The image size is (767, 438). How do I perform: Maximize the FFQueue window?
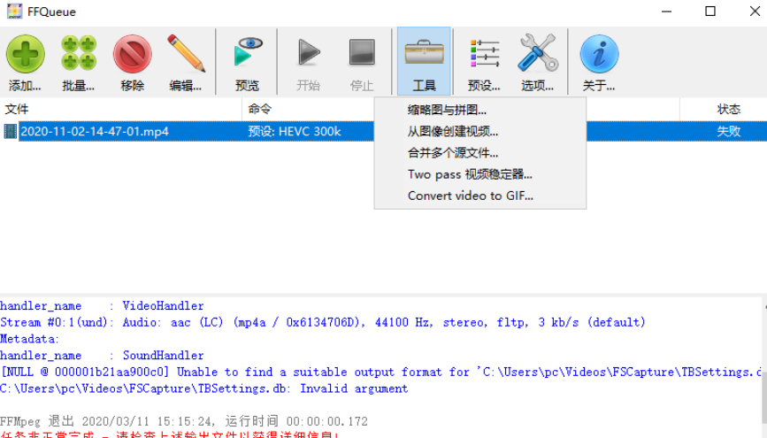coord(710,12)
